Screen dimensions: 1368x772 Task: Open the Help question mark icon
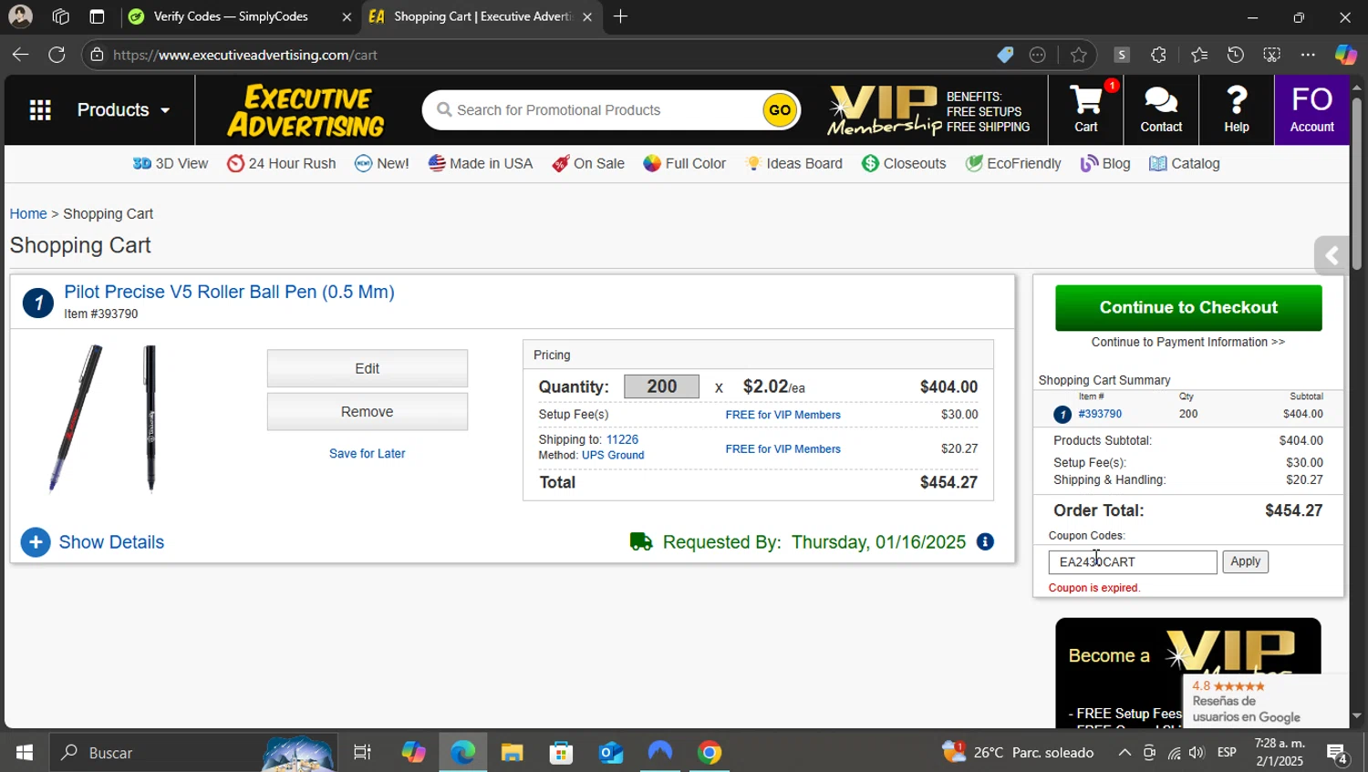pyautogui.click(x=1237, y=109)
